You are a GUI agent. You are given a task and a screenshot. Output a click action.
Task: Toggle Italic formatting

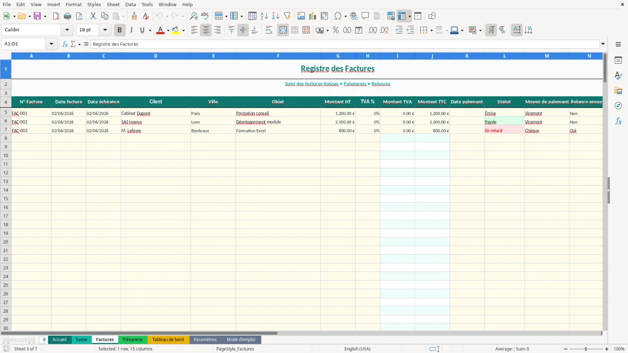pos(131,30)
